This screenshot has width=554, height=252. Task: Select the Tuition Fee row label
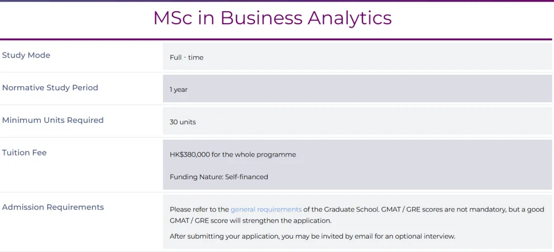pos(25,152)
